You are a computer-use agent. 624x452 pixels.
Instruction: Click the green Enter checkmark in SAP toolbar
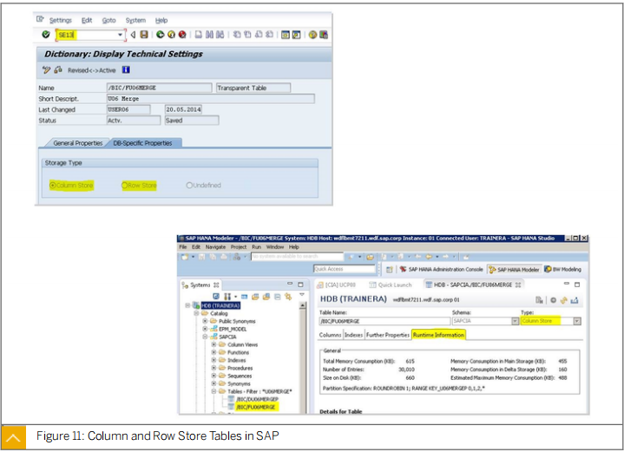(x=46, y=35)
